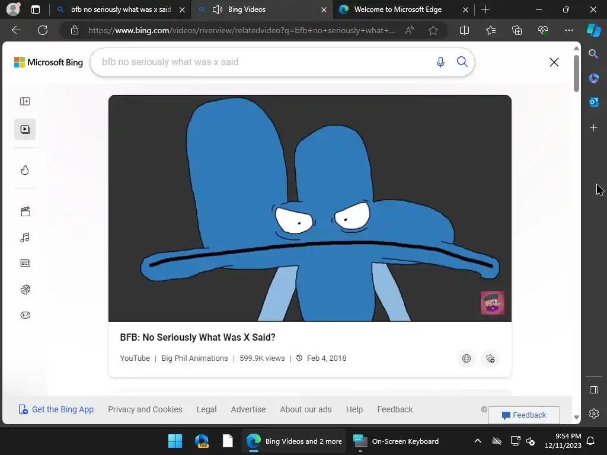607x455 pixels.
Task: Search by voice with microphone icon
Action: coord(440,62)
